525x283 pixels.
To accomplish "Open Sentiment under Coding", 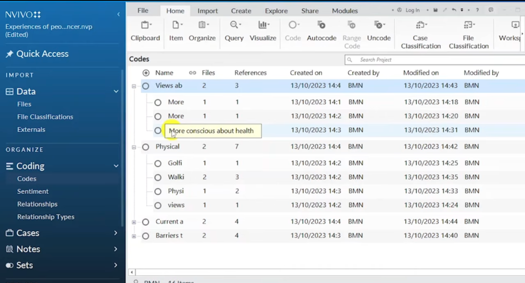I will click(x=33, y=192).
